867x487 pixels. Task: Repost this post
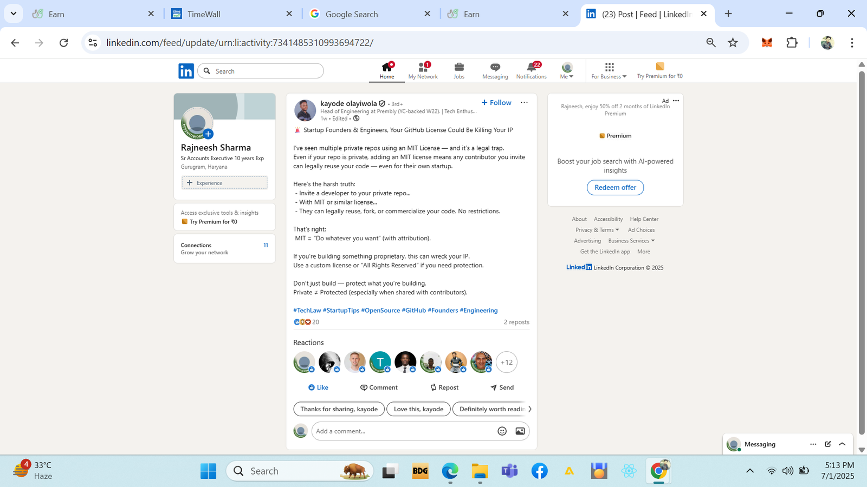pyautogui.click(x=444, y=387)
